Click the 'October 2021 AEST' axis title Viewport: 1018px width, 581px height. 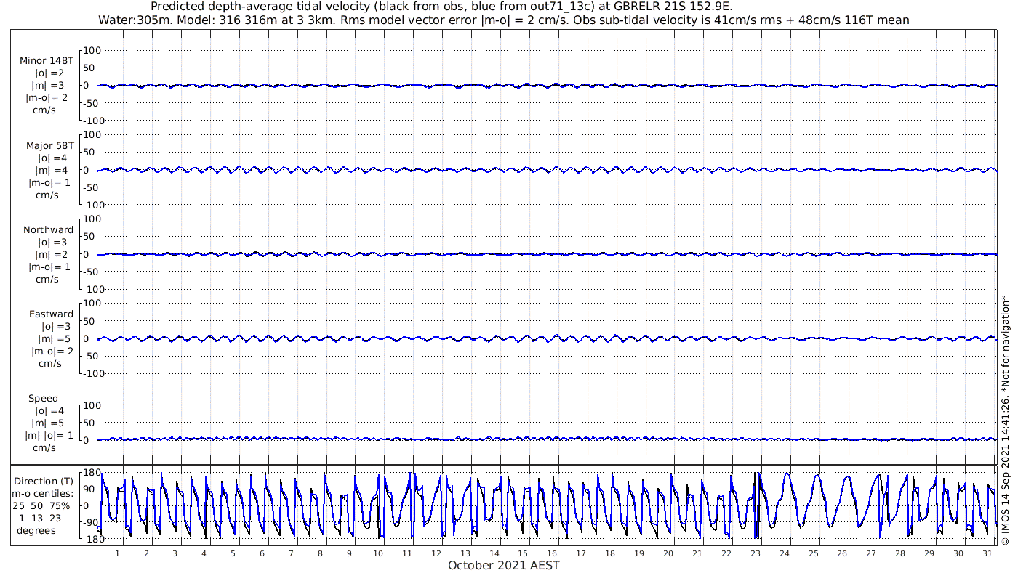coord(504,566)
